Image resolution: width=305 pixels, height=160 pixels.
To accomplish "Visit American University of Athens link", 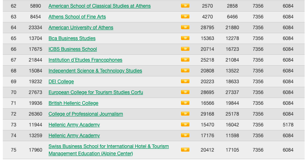I will pyautogui.click(x=81, y=28).
